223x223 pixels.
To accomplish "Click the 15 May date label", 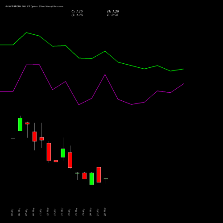I will (69, 212).
